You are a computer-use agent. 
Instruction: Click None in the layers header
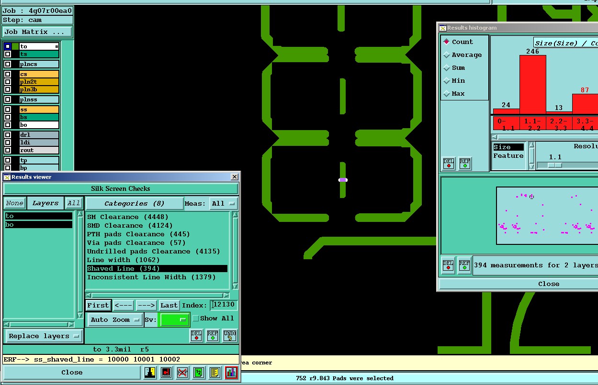pyautogui.click(x=14, y=203)
